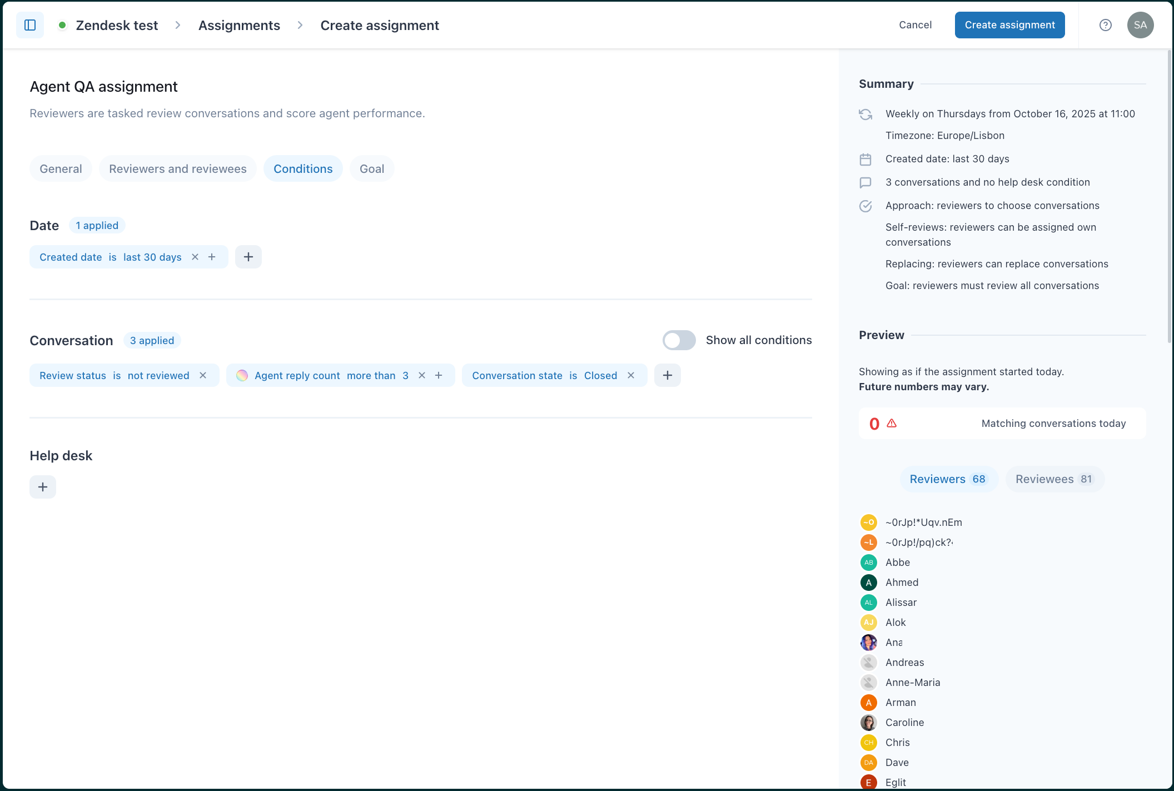1174x791 pixels.
Task: Change the 'more than' operator
Action: coord(371,375)
